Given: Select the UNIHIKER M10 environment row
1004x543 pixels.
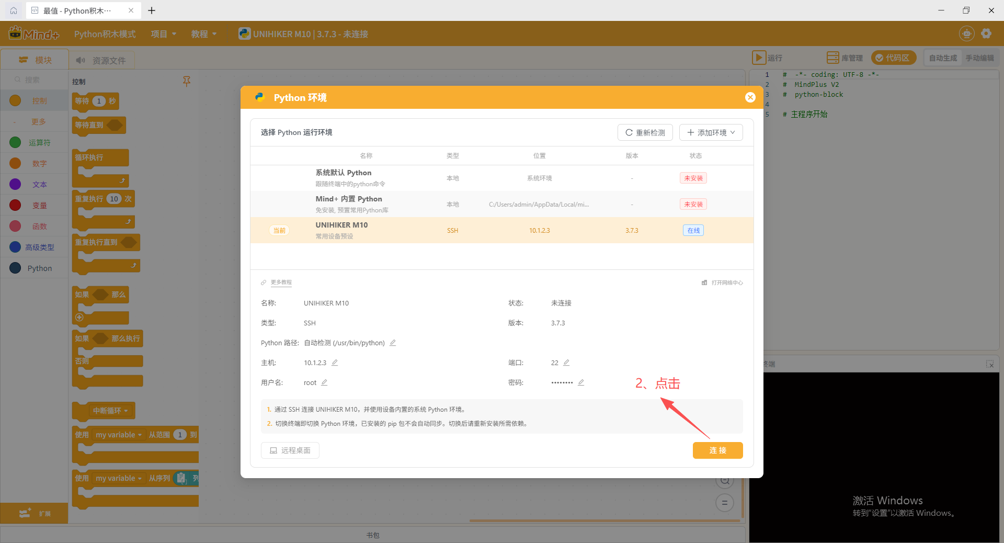Looking at the screenshot, I should click(502, 230).
